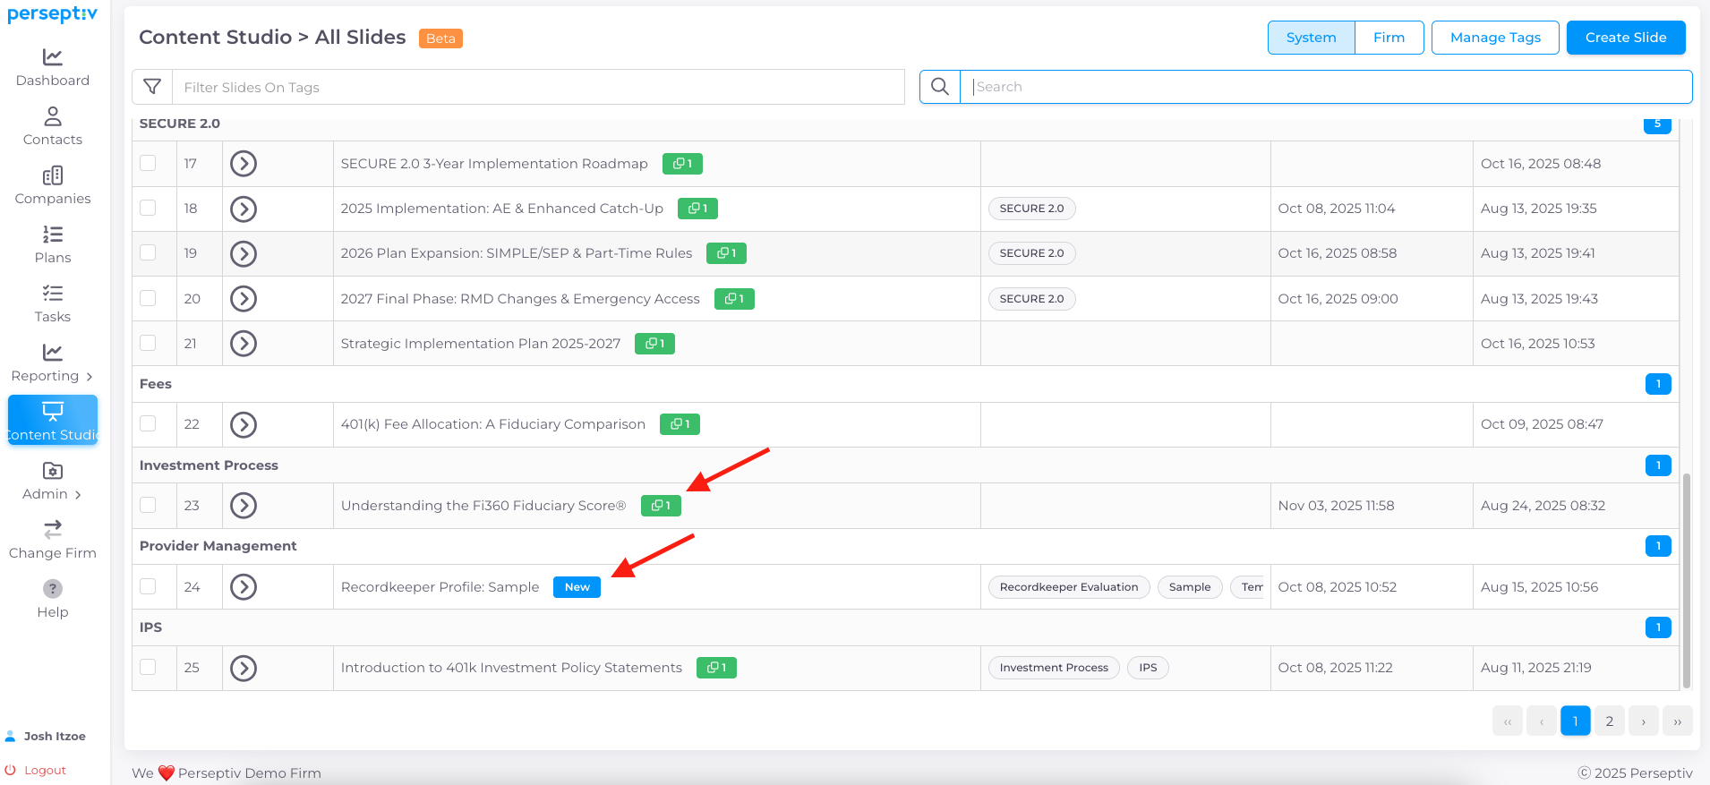Click copy badge on 401(k) Fee Allocation slide
Image resolution: width=1710 pixels, height=785 pixels.
click(x=680, y=424)
